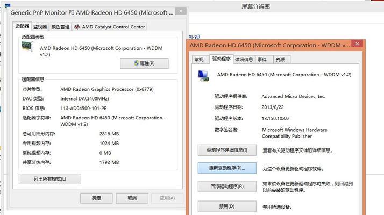Click chip type value AMD Radeon Graphics Processor (0x6779)
This screenshot has height=215, width=384.
[107, 89]
